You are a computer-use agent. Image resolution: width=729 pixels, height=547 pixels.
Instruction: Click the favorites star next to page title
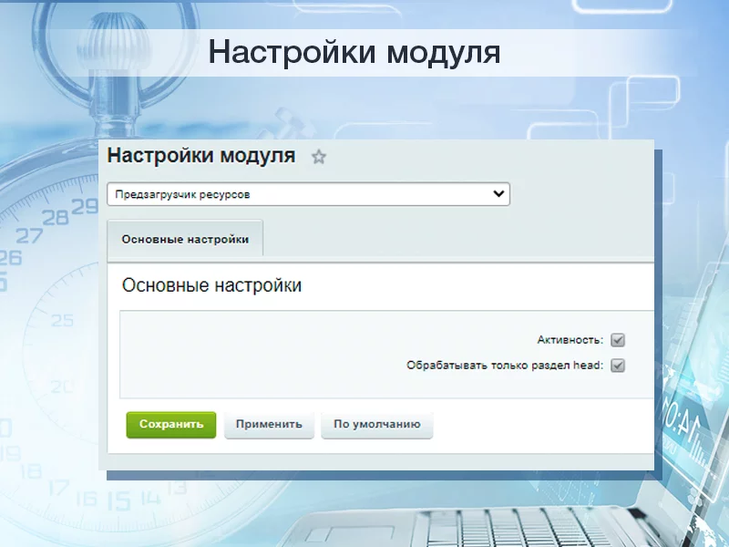318,157
